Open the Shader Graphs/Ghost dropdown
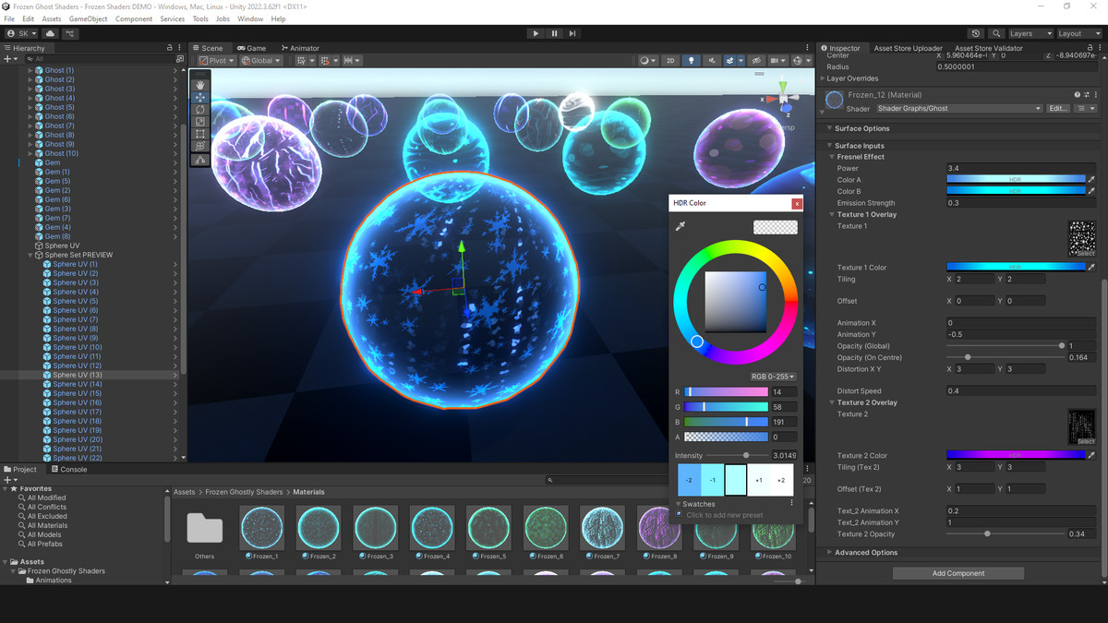The height and width of the screenshot is (623, 1108). [x=958, y=108]
